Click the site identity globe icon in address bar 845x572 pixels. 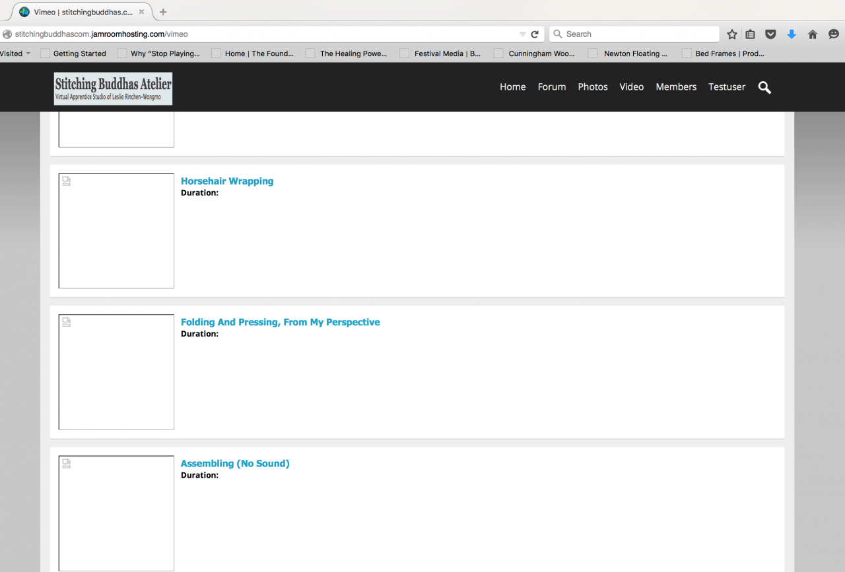(x=7, y=34)
